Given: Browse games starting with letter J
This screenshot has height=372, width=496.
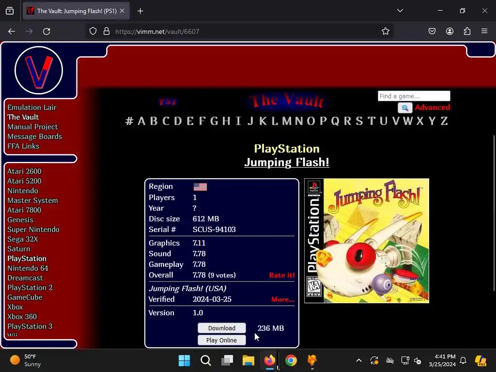Looking at the screenshot, I should click(250, 121).
